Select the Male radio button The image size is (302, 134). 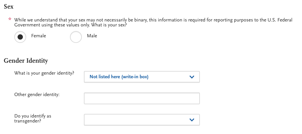pyautogui.click(x=76, y=37)
